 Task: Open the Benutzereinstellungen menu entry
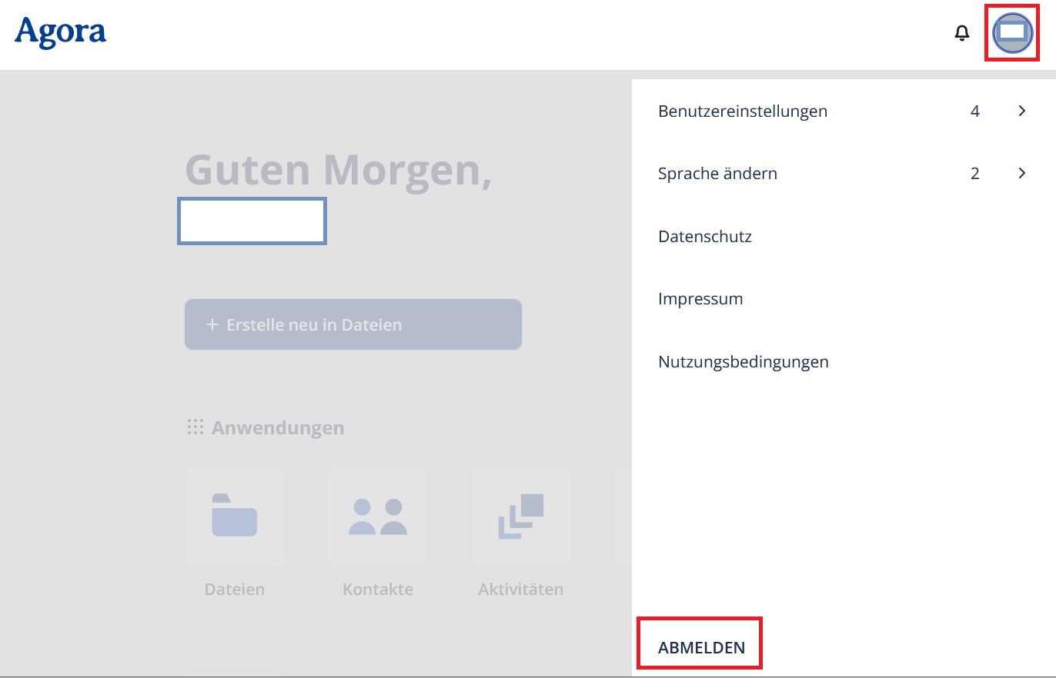[742, 111]
